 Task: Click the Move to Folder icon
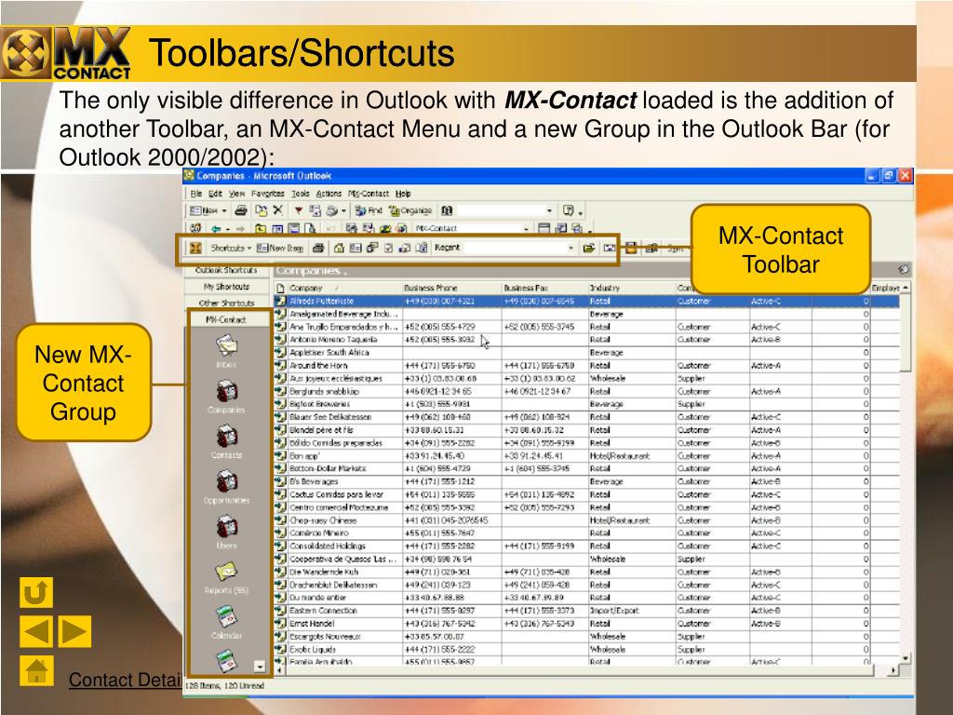pyautogui.click(x=261, y=210)
